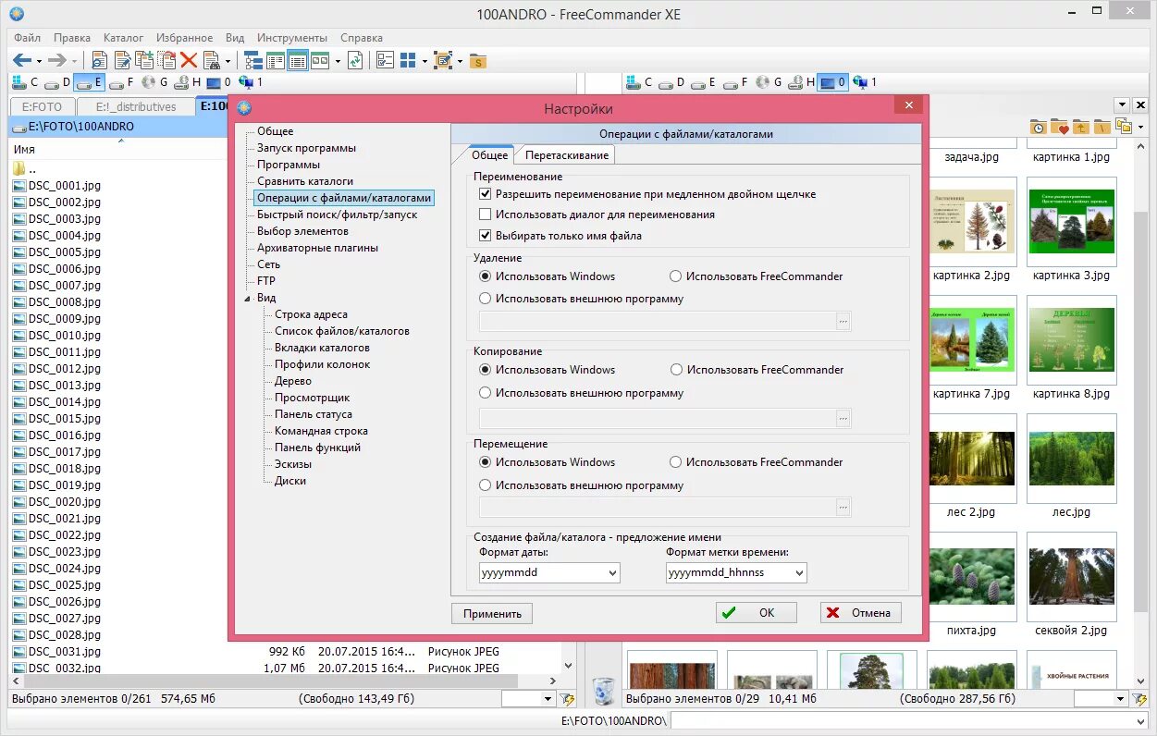Open the Справка menu
This screenshot has height=736, width=1157.
point(362,38)
